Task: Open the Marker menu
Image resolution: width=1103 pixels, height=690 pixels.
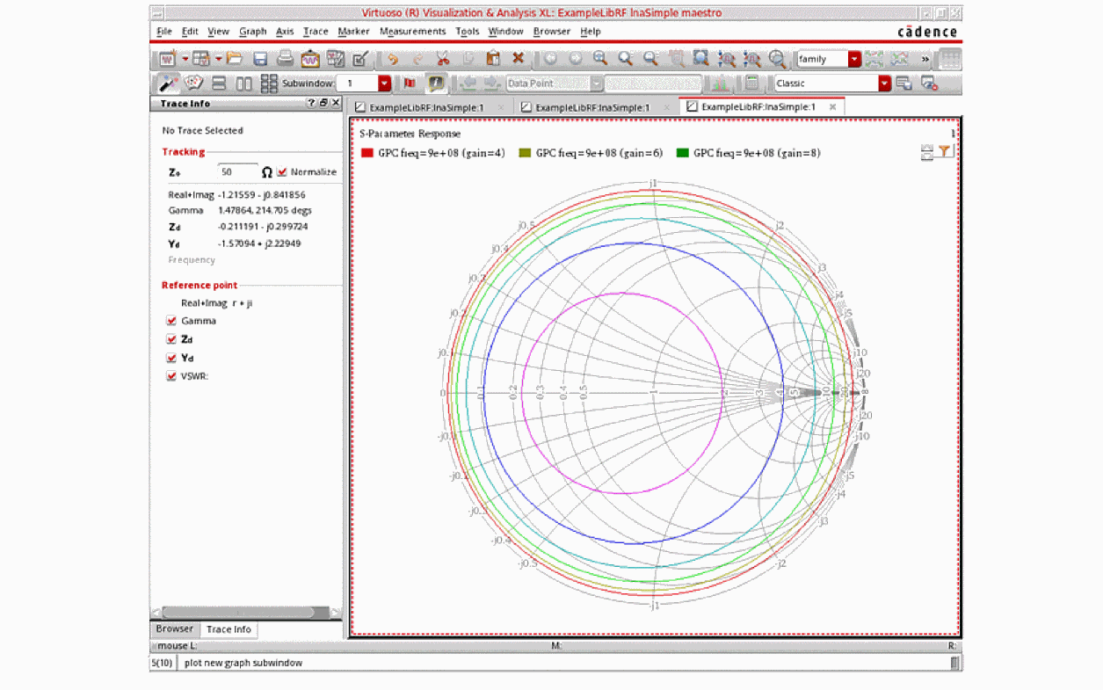Action: [353, 32]
